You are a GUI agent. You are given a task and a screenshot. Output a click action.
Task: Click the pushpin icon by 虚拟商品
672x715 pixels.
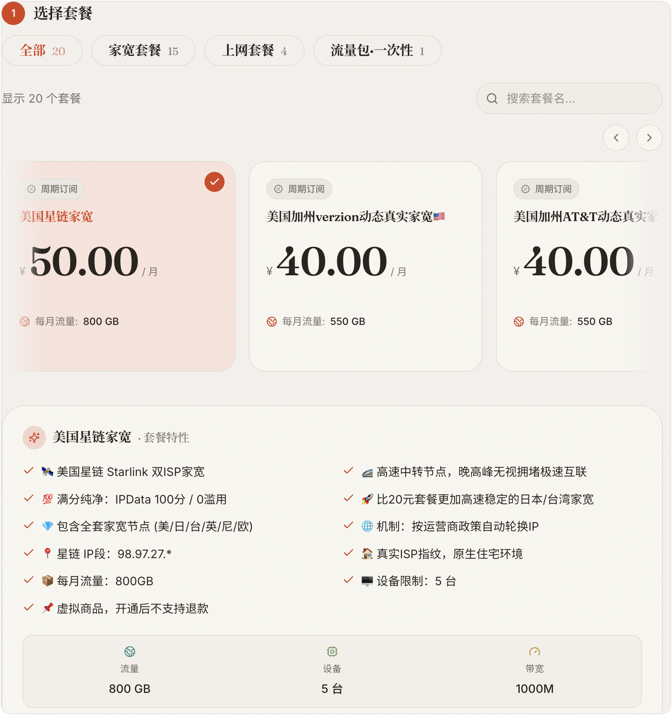(x=48, y=608)
